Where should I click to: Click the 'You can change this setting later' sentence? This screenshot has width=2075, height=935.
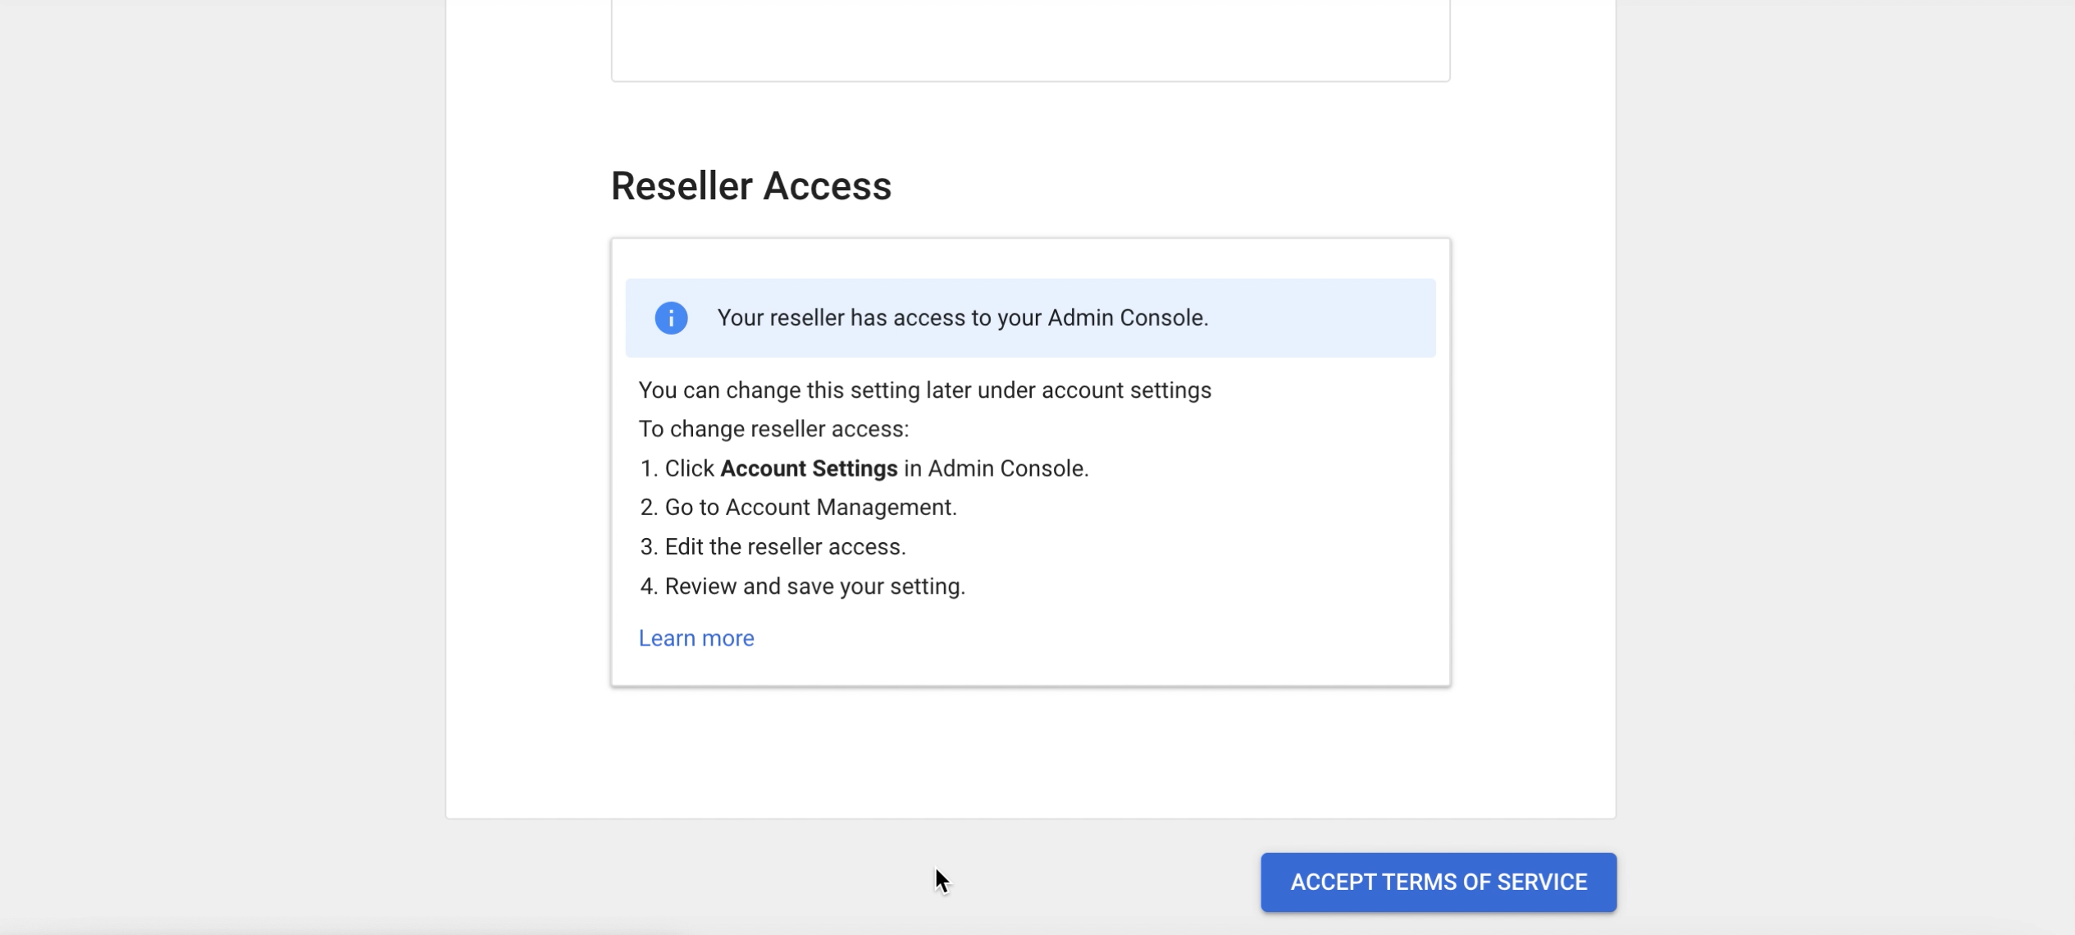pos(925,390)
